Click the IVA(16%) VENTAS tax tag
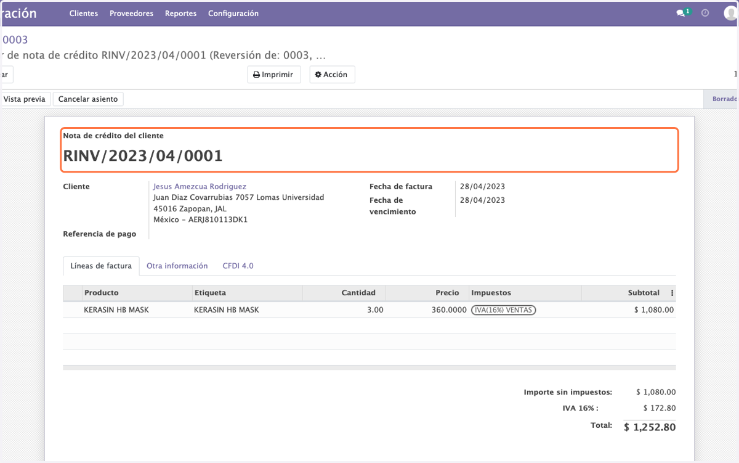This screenshot has height=463, width=739. pyautogui.click(x=504, y=310)
